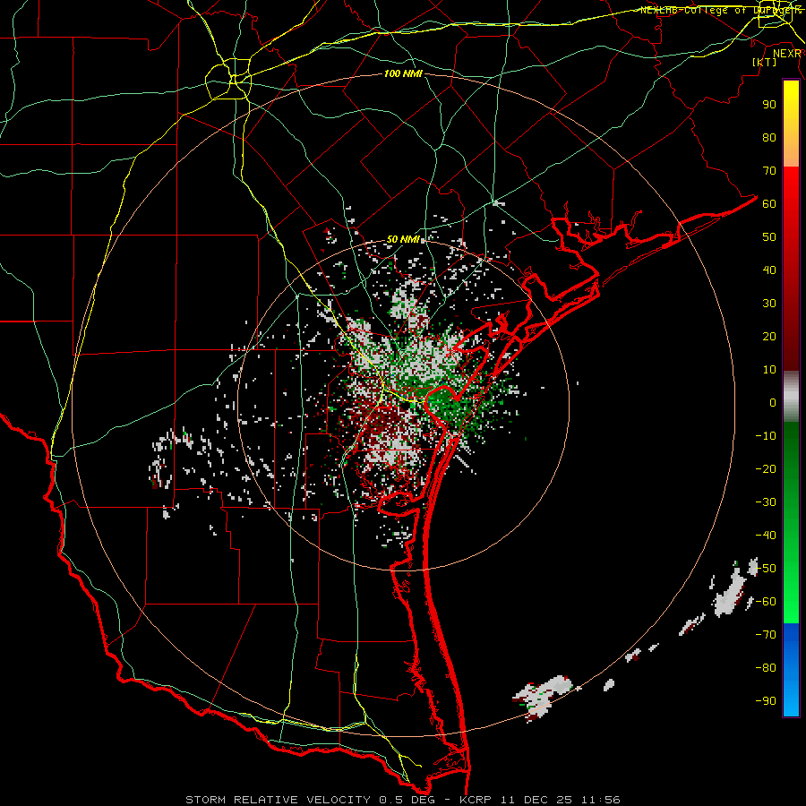Click the 11:56 timestamp in caption
This screenshot has width=806, height=806.
tap(600, 800)
